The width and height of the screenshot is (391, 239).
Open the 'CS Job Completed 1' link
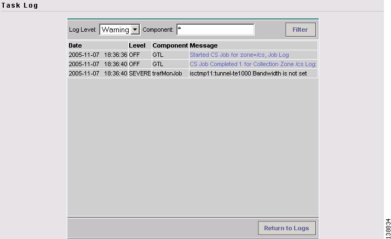point(253,64)
